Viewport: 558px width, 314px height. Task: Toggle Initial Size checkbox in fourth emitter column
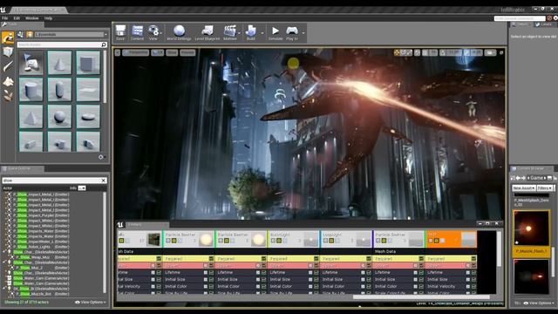[x=316, y=279]
